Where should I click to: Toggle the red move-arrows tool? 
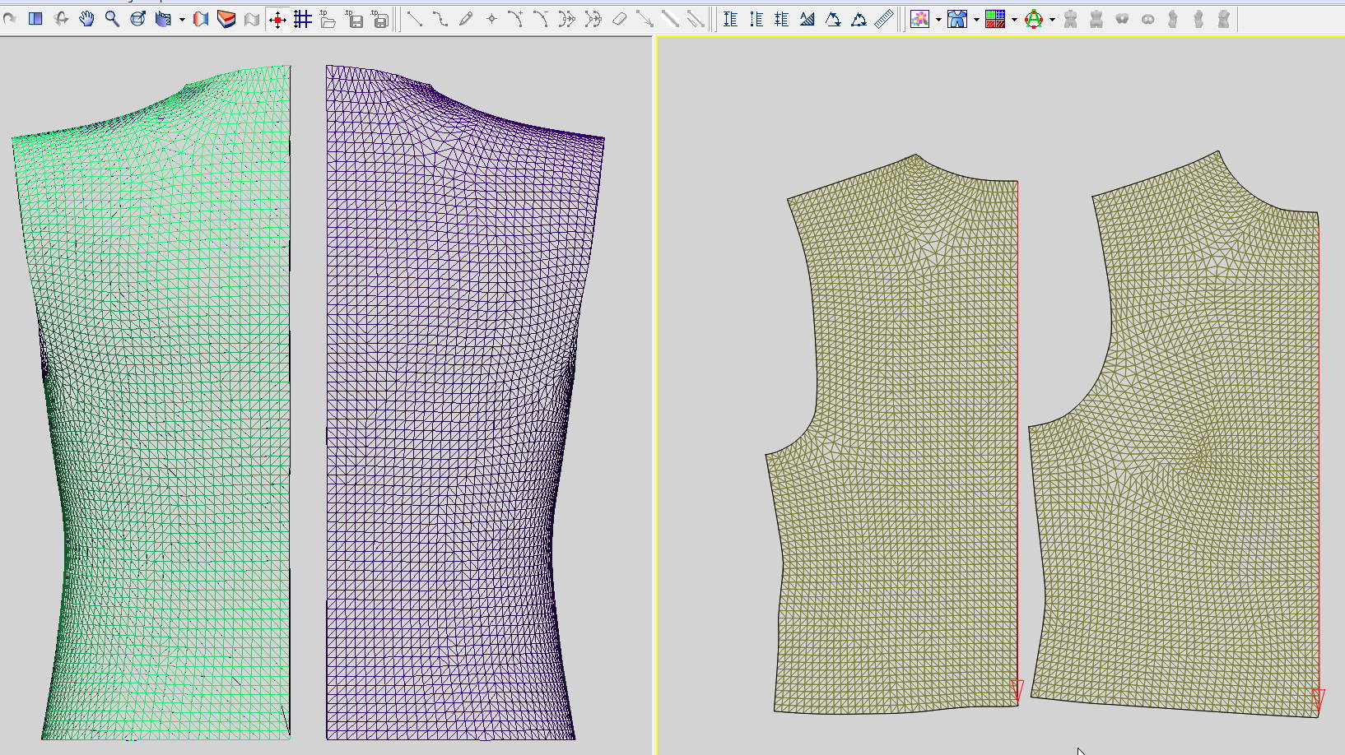[277, 19]
